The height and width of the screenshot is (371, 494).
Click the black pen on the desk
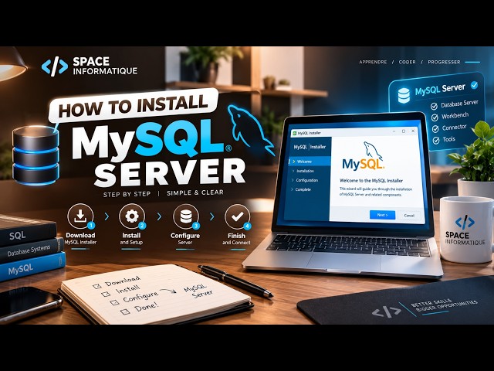pyautogui.click(x=235, y=281)
